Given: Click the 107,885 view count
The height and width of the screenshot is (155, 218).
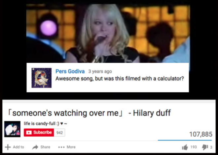Looking at the screenshot, I should click(x=201, y=134).
